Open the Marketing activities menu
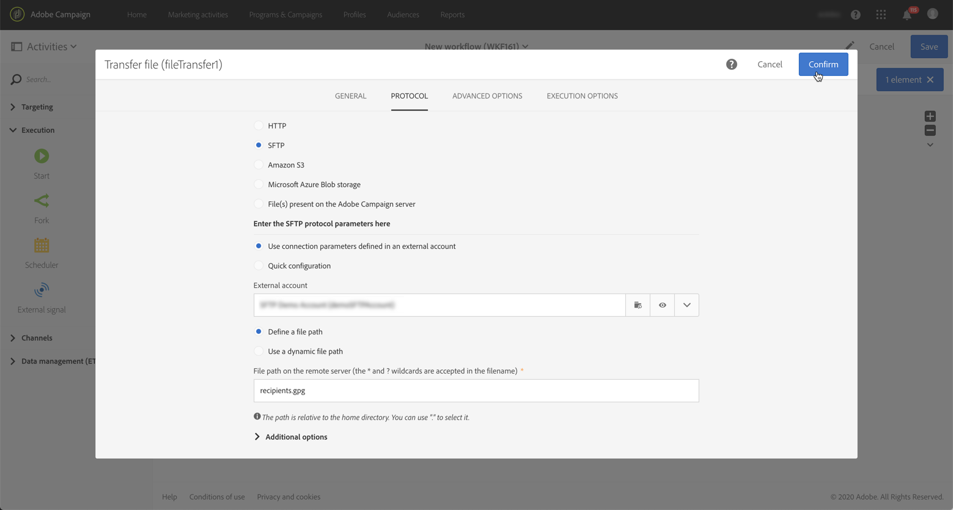 click(x=198, y=15)
